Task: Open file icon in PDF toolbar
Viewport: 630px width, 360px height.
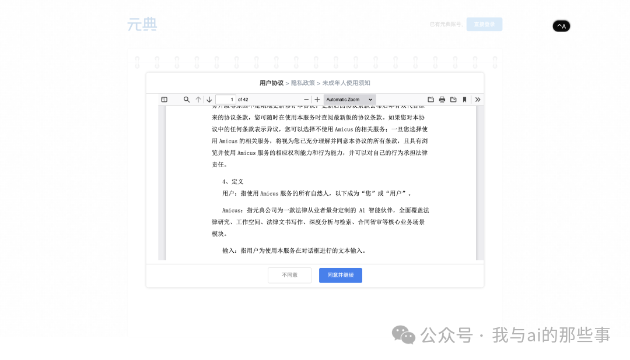Action: click(x=430, y=100)
